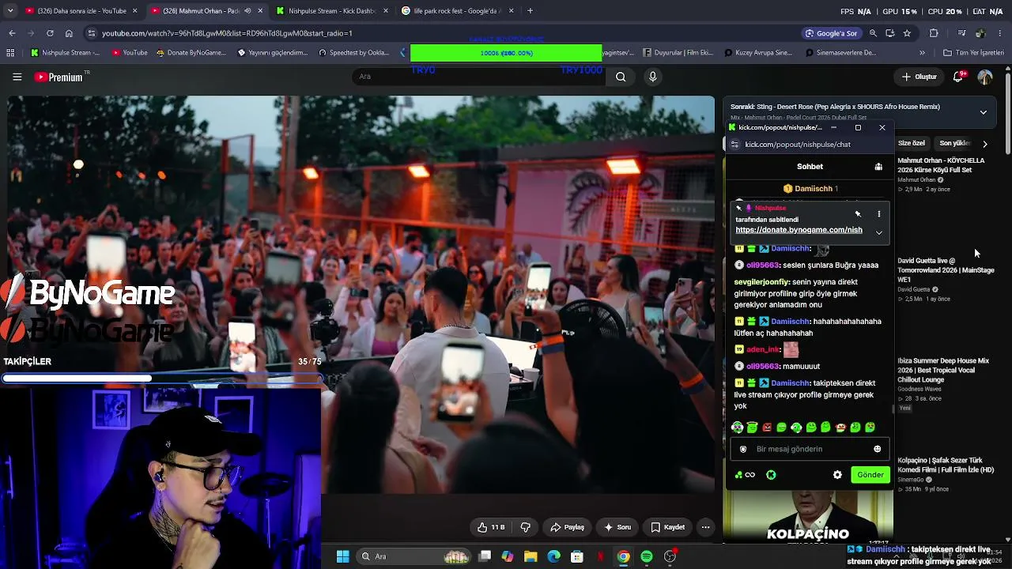This screenshot has width=1012, height=569.
Task: Open pinned message options menu
Action: pos(878,214)
